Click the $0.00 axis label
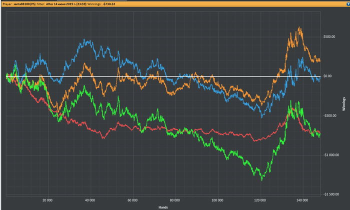This screenshot has width=350, height=210. click(x=327, y=76)
